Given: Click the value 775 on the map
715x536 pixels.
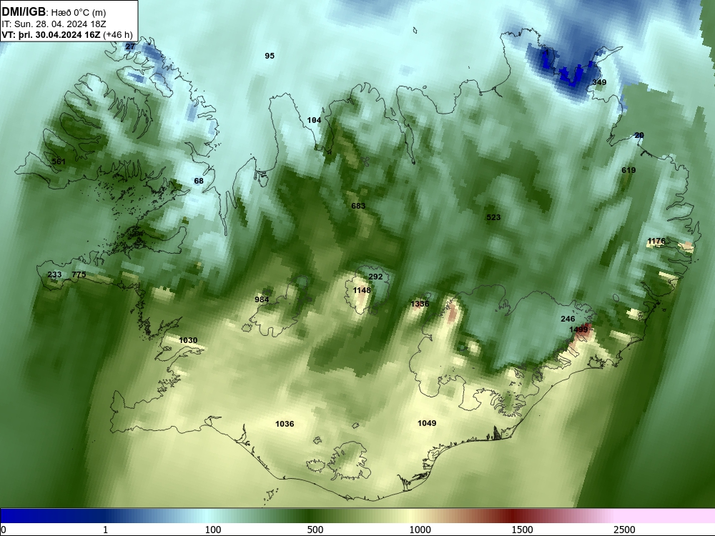Looking at the screenshot, I should pos(79,275).
